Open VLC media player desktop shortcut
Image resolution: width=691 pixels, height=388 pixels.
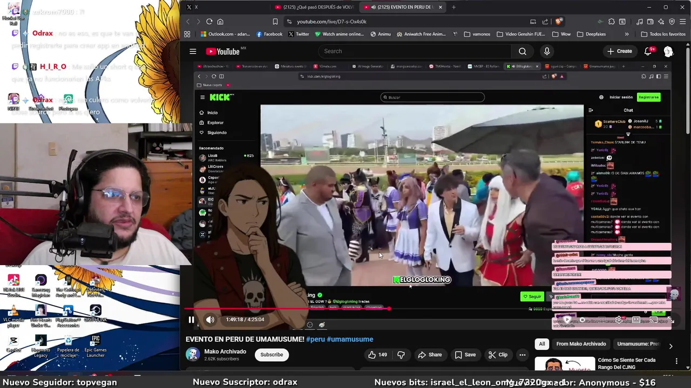pos(13,317)
